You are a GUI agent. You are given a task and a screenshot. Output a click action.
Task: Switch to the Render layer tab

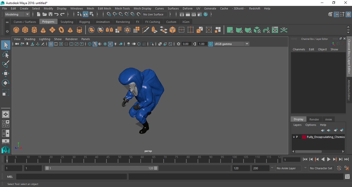(x=314, y=119)
